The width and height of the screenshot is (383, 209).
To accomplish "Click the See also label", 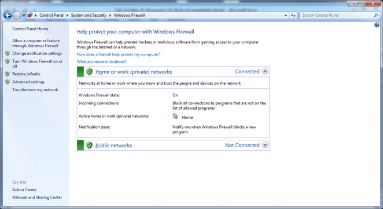I will tap(19, 182).
